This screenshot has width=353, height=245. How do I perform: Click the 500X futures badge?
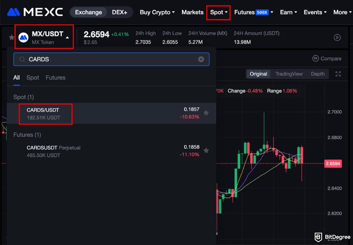tap(262, 12)
